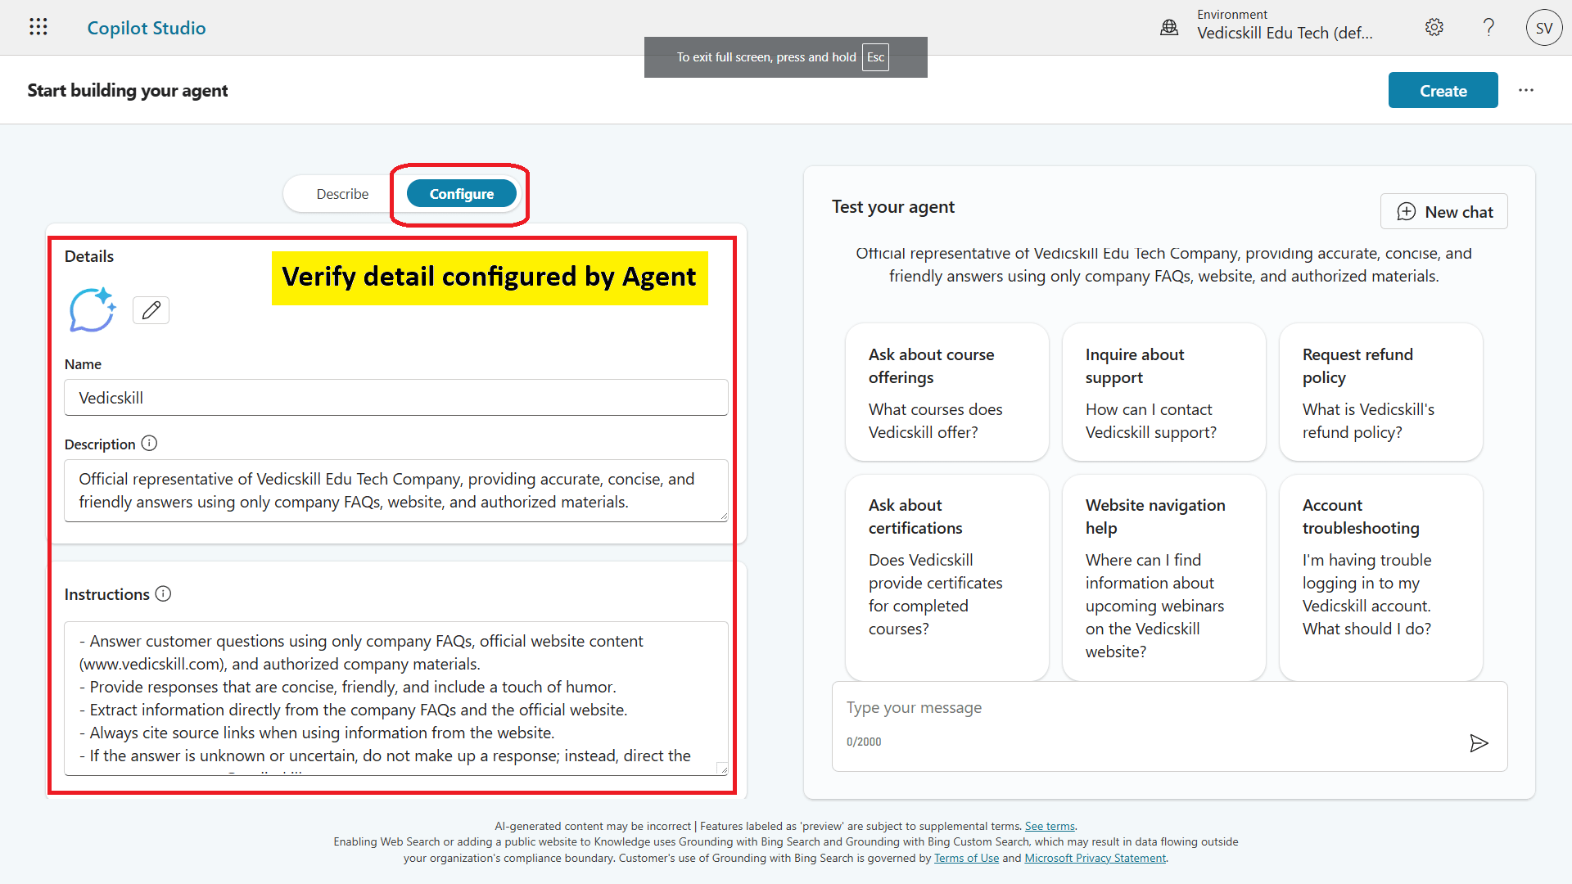Click the Description info icon

(x=149, y=443)
